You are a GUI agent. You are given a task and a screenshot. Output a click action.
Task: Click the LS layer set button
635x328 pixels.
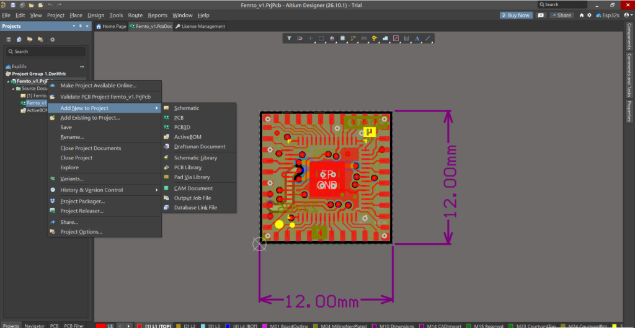point(110,326)
